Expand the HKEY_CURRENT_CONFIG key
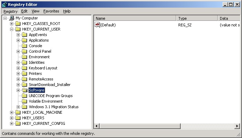The height and width of the screenshot is (138, 242). 11,124
